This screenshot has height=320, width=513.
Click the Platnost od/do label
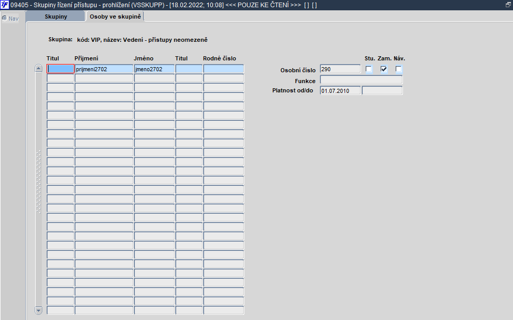(x=293, y=90)
